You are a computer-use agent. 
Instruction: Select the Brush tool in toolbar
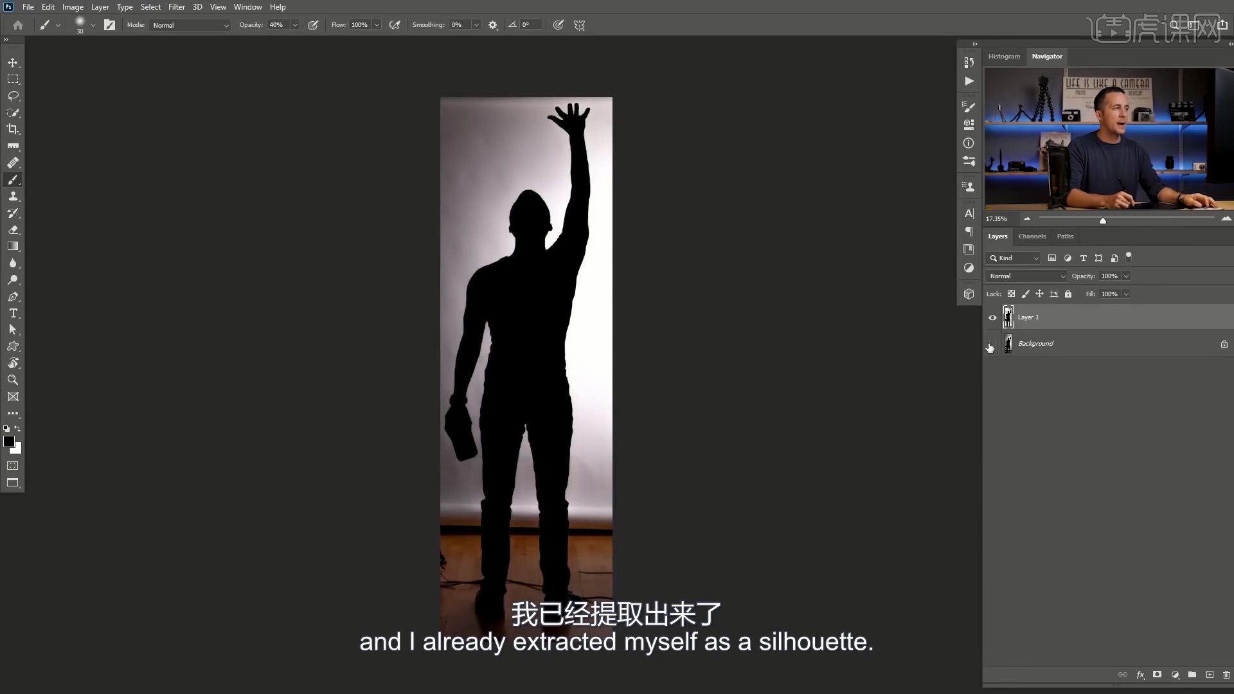tap(13, 180)
